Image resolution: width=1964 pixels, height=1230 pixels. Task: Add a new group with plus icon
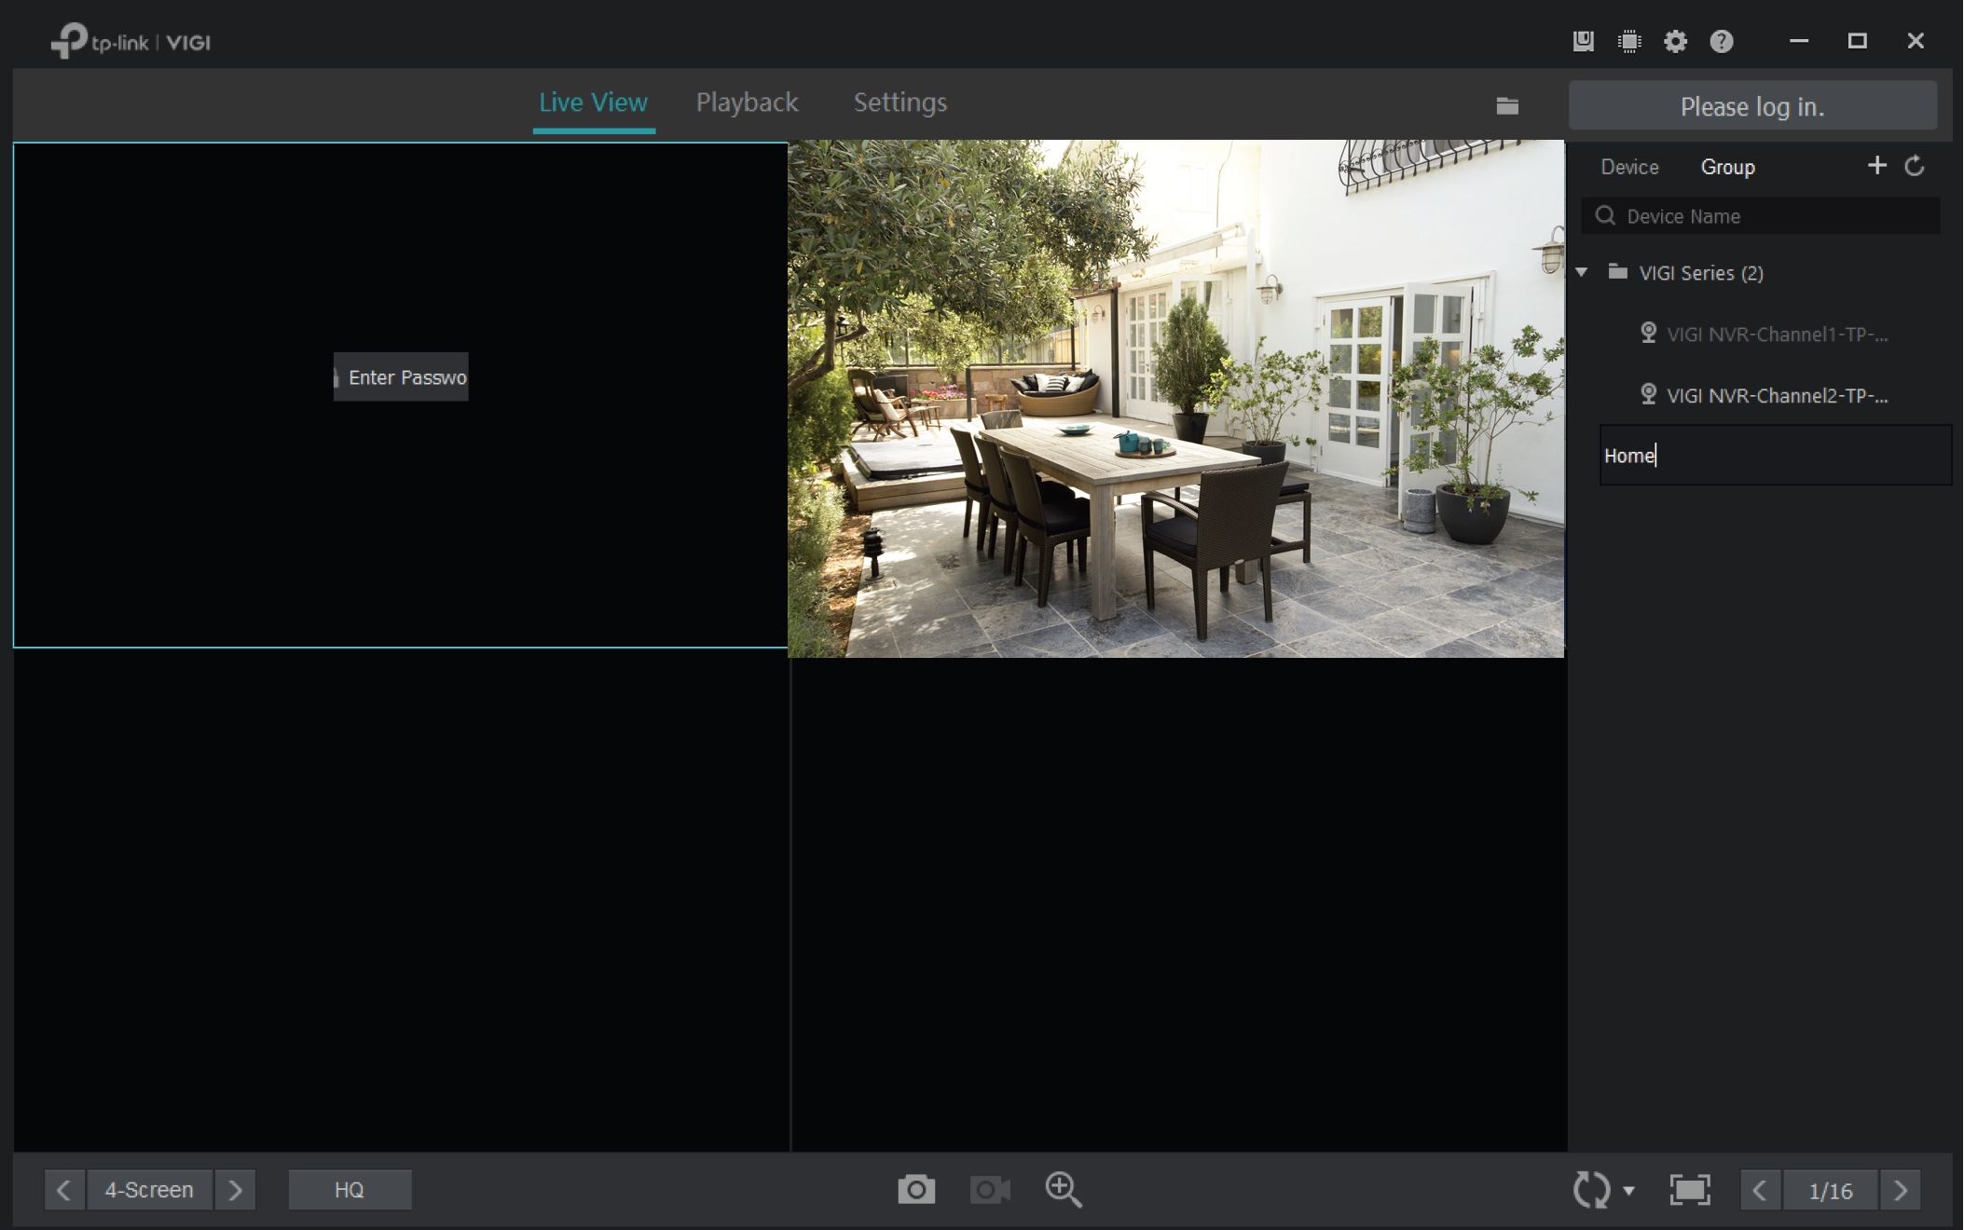1876,166
